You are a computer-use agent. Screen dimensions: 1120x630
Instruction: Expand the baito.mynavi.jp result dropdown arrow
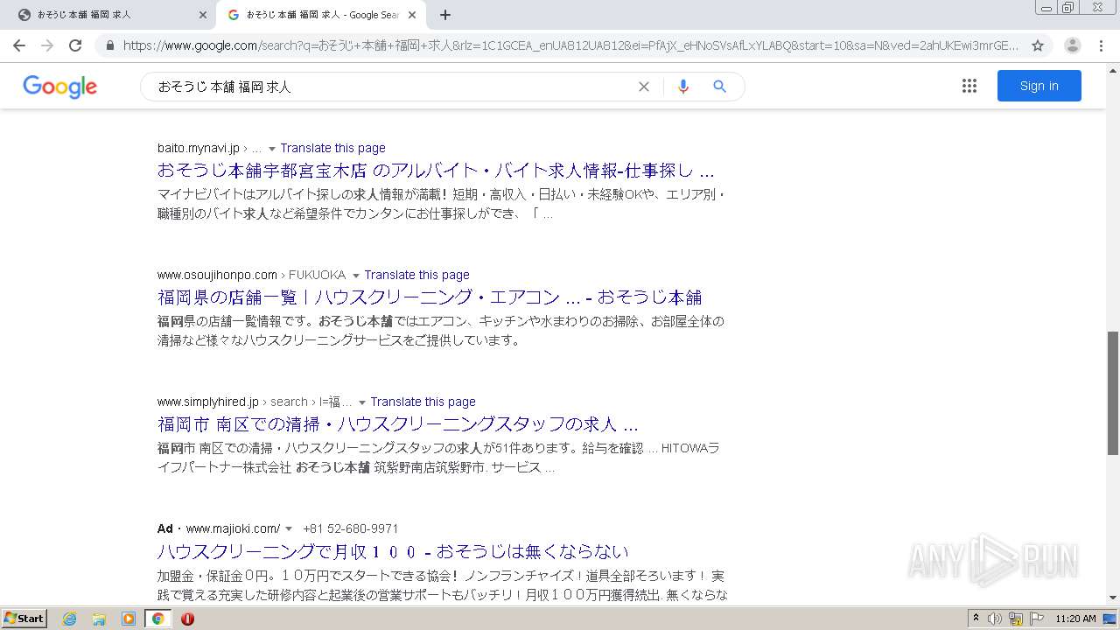(272, 149)
